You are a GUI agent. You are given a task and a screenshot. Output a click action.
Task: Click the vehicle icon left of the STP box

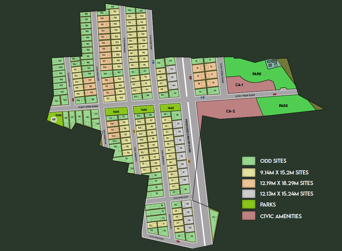pos(269,61)
